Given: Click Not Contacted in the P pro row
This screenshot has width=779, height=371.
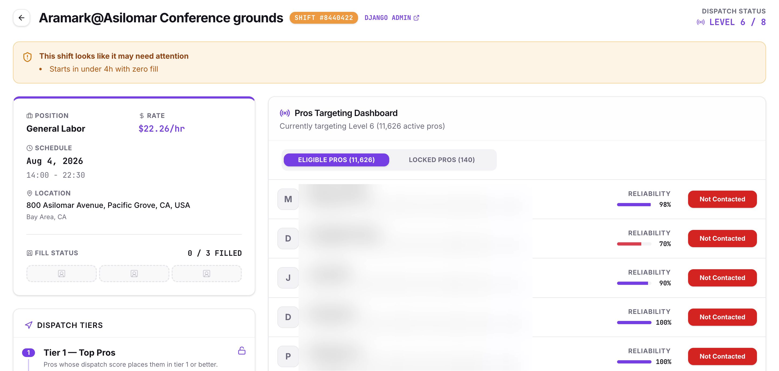Looking at the screenshot, I should click(x=722, y=356).
